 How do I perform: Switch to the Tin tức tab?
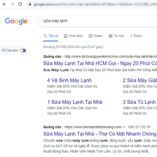116,36
